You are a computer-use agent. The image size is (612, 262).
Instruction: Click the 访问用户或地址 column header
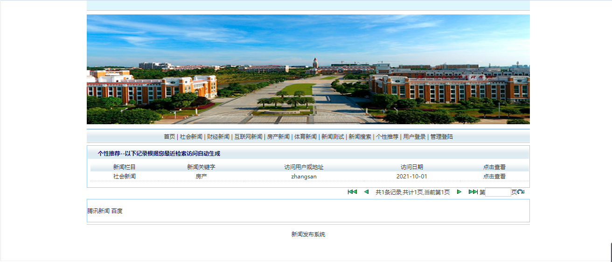pos(304,167)
